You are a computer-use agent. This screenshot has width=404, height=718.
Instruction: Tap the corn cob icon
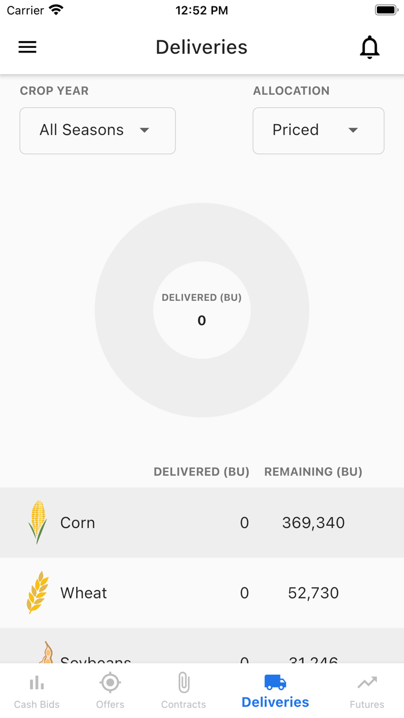[38, 522]
